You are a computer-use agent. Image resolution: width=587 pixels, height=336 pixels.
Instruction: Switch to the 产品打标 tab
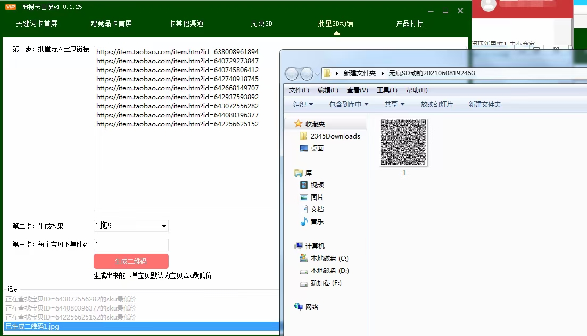[410, 23]
